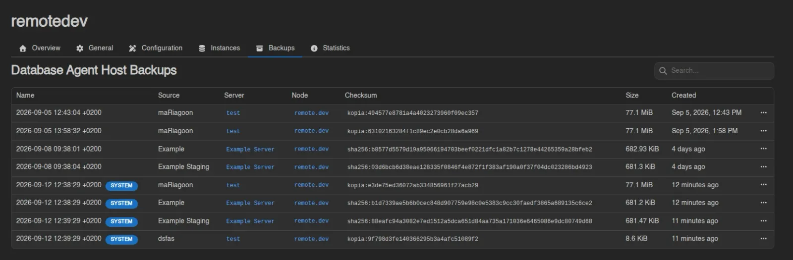This screenshot has height=260, width=793.
Task: Open the options menu for the 681.47 KiB backup
Action: [763, 221]
